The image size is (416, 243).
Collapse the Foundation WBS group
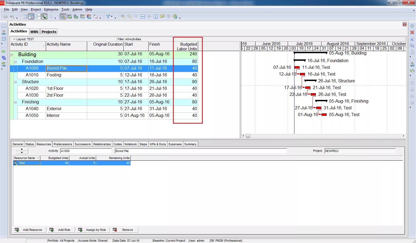15,62
